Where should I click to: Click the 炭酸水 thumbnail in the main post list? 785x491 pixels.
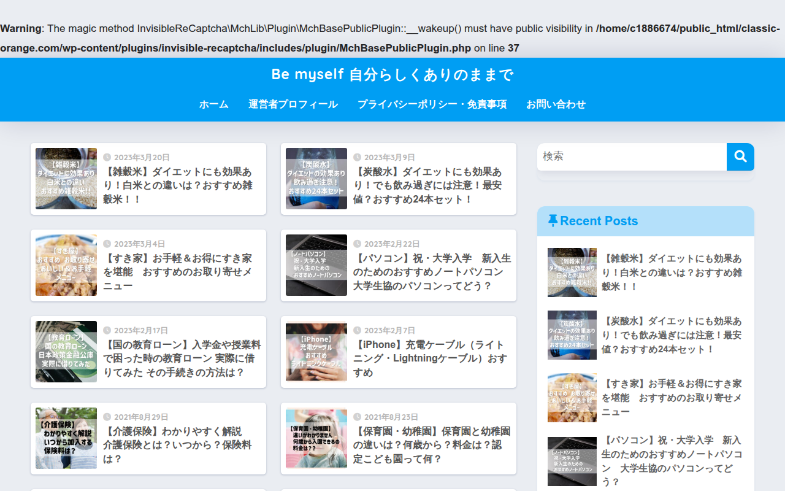pos(316,179)
